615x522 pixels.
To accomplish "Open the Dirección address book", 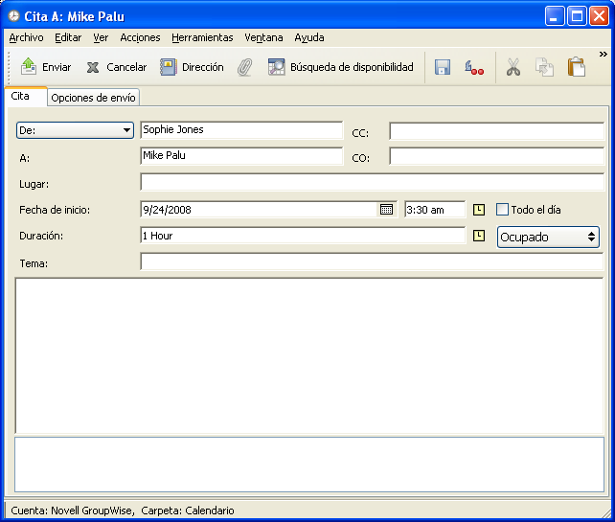I will 192,67.
